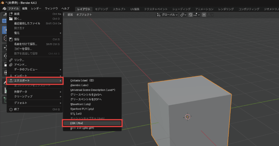The height and width of the screenshot is (146, 279).
Task: Choose 新規 to create a new file
Action: 35,14
